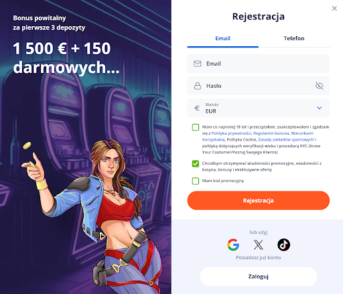This screenshot has height=294, width=343.
Task: Open the Zasady zakładów sportowych link
Action: point(286,139)
